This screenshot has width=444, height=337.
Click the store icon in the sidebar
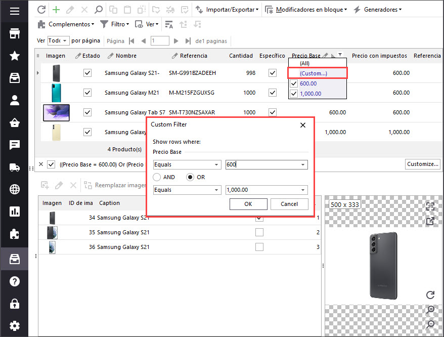[x=15, y=33]
